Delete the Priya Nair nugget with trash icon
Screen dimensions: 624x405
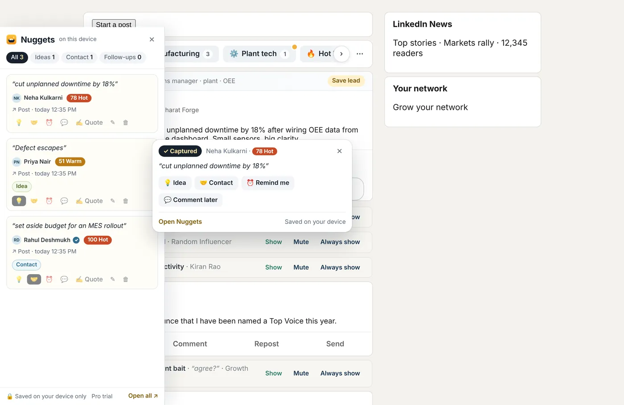click(126, 201)
